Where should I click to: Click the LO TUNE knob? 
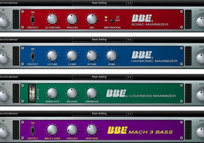click(52, 56)
